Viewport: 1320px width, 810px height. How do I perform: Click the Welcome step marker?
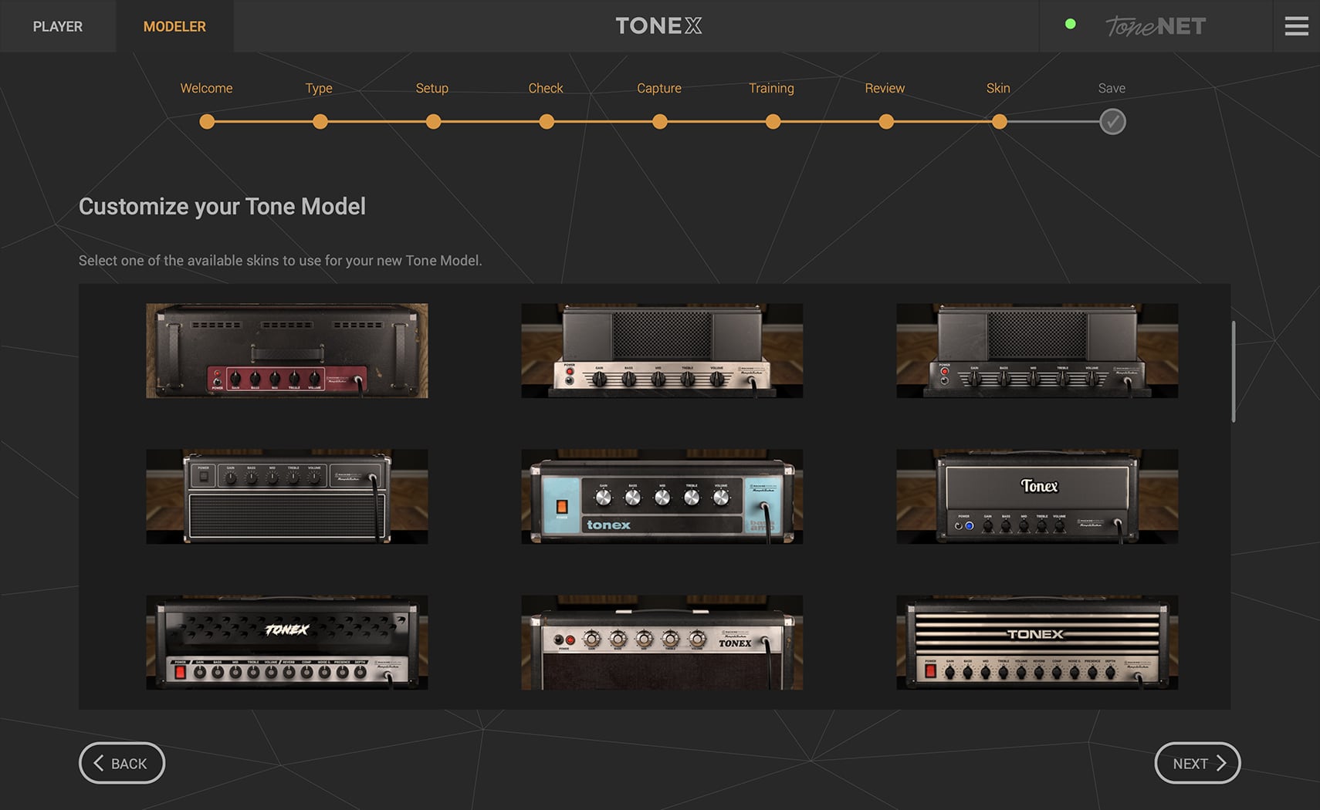coord(206,121)
